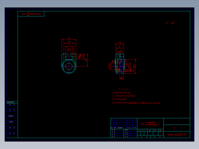199x149 pixels.
Task: Click the surface roughness checkmark symbol
Action: [173, 22]
